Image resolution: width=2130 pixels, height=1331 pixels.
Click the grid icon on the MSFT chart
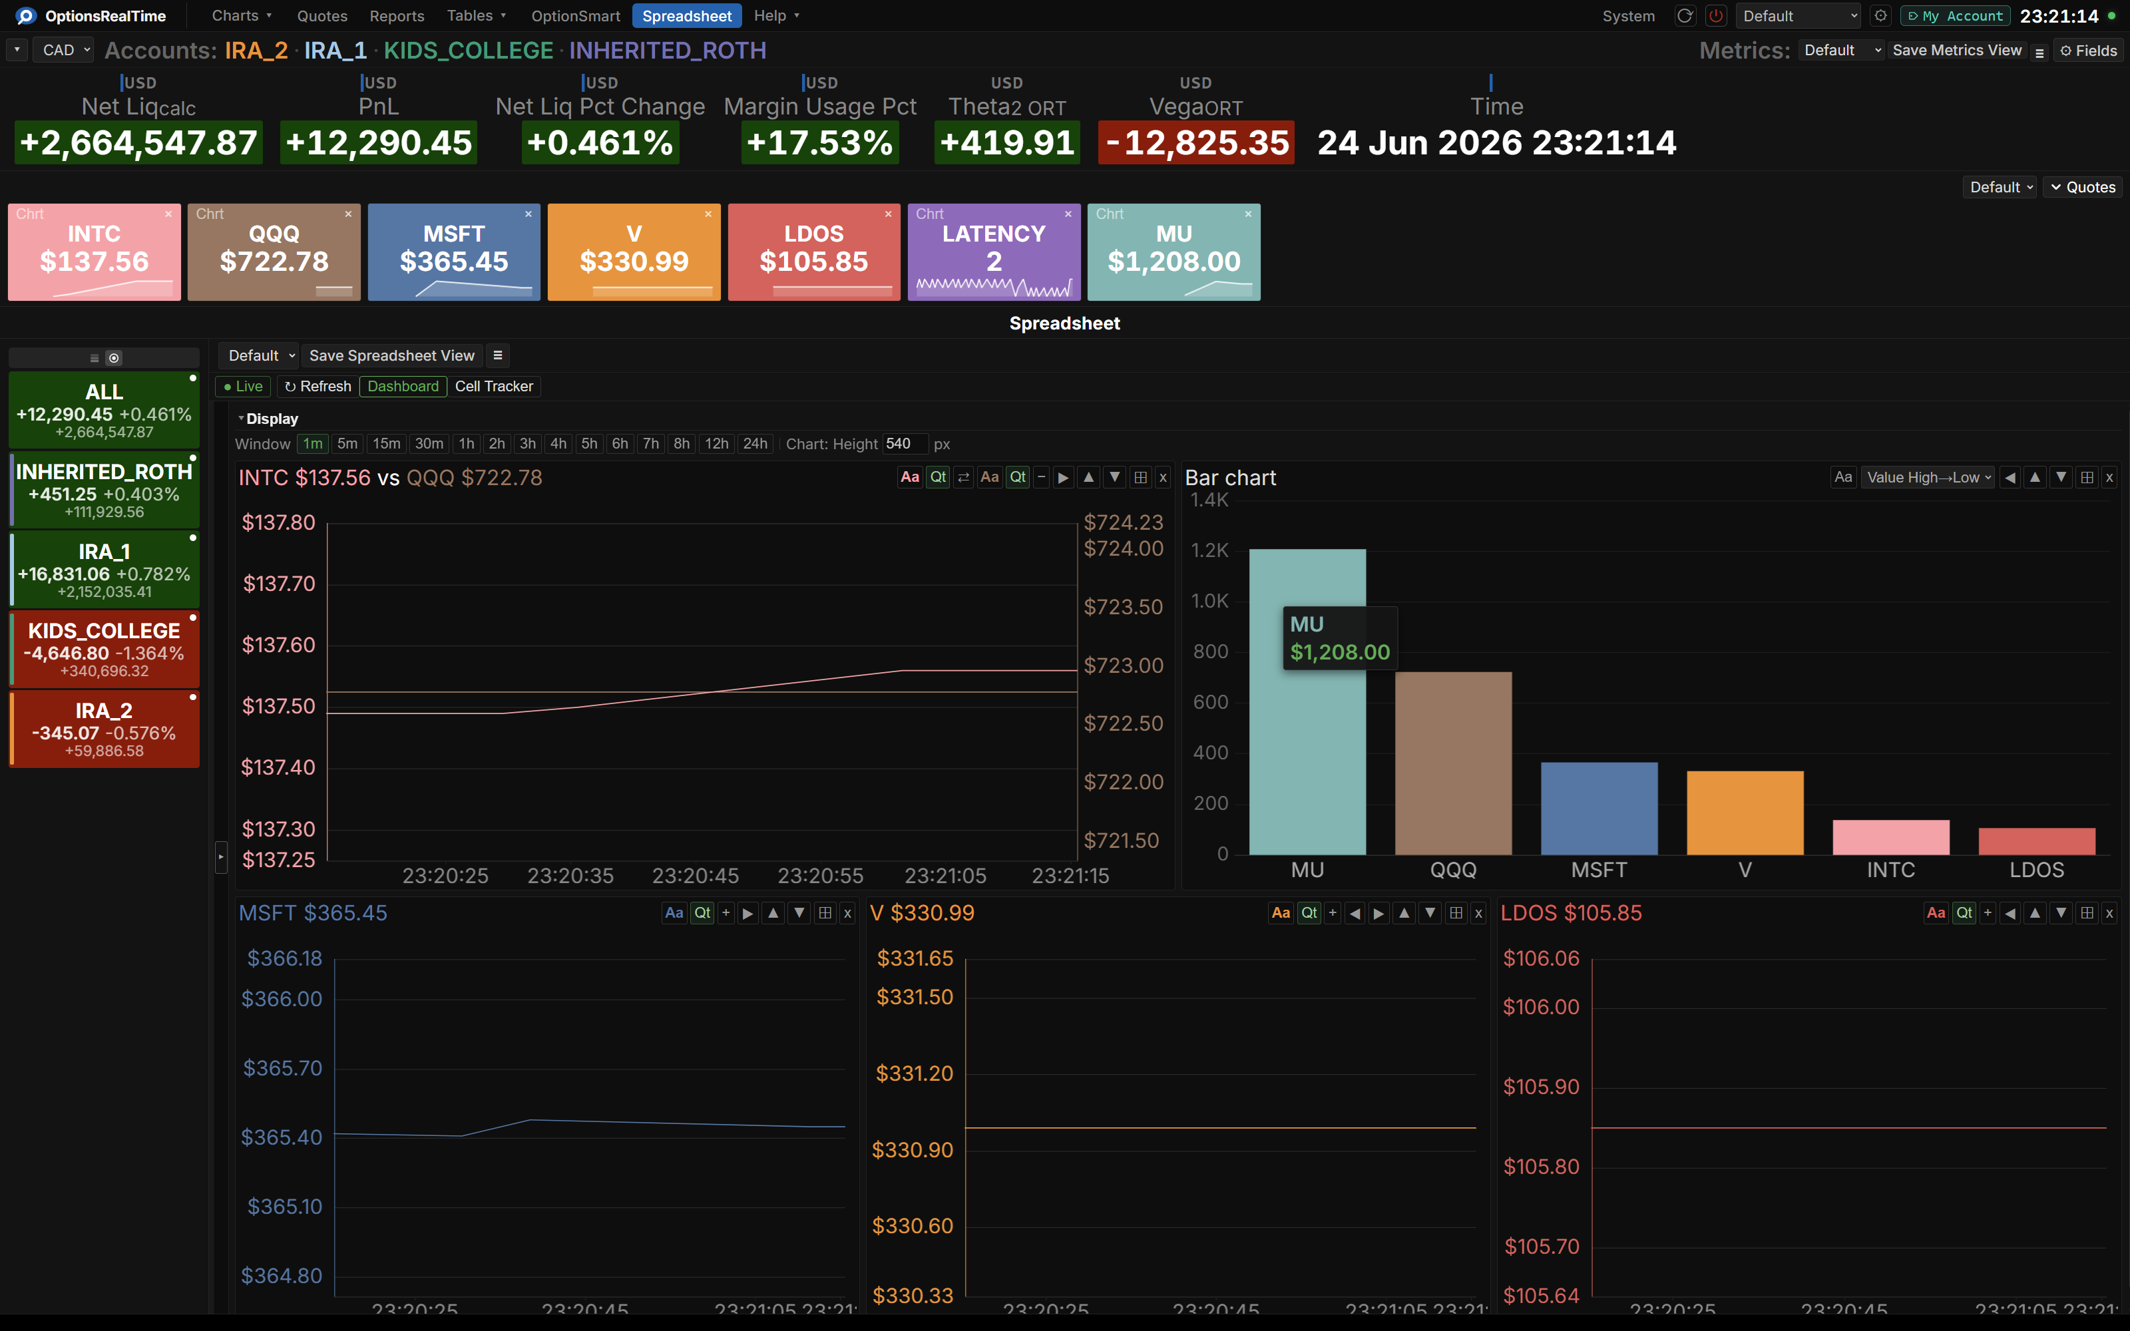click(825, 913)
